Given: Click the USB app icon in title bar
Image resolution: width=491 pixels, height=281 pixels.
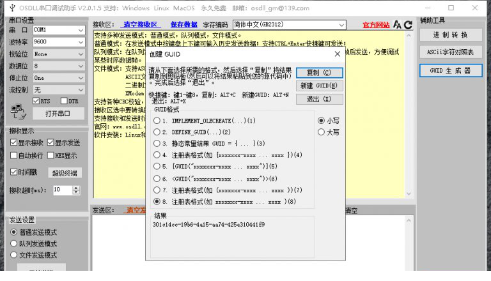Looking at the screenshot, I should click(x=12, y=8).
